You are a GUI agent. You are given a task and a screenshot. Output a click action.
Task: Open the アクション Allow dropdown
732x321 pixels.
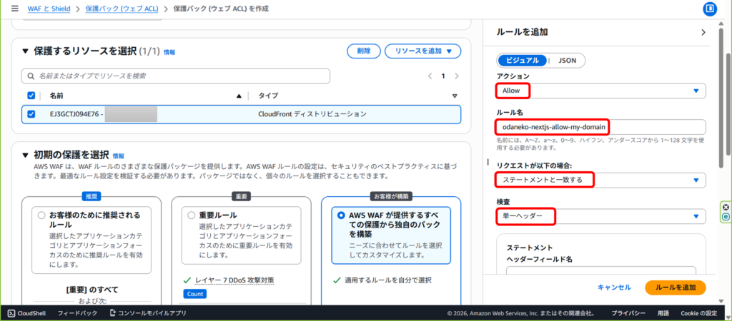point(600,91)
